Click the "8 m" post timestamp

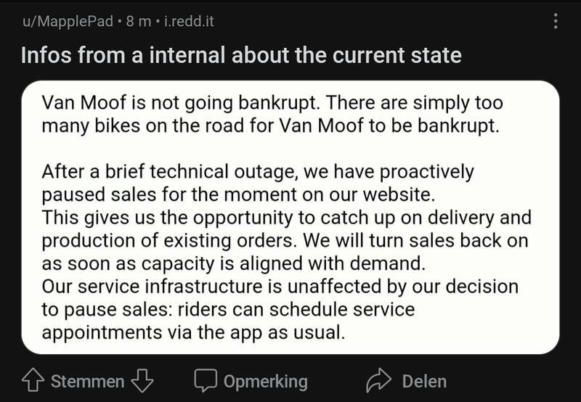pos(138,22)
